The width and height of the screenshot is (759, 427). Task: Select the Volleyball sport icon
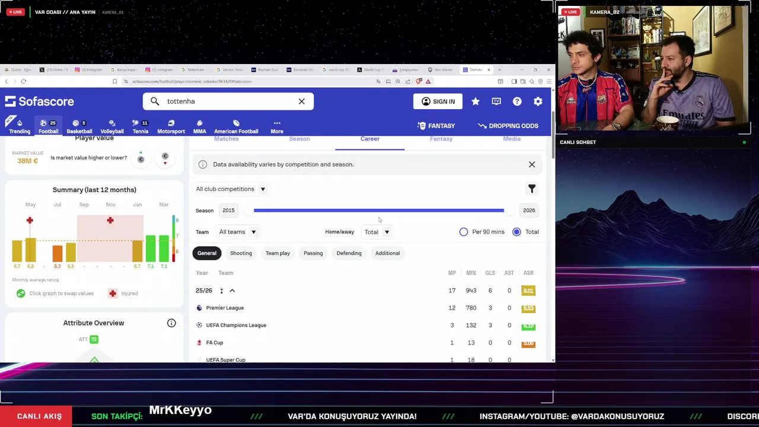tap(112, 126)
